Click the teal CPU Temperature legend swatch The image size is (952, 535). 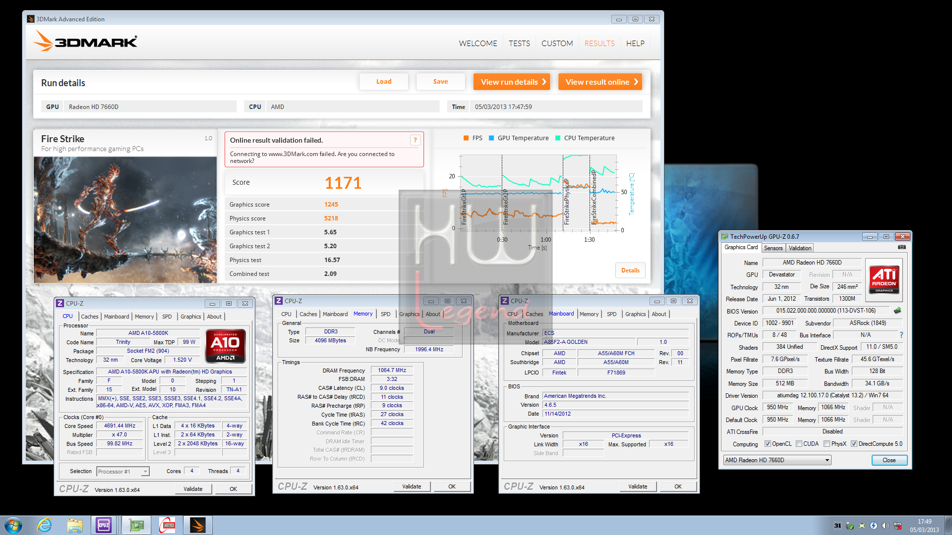click(x=558, y=138)
